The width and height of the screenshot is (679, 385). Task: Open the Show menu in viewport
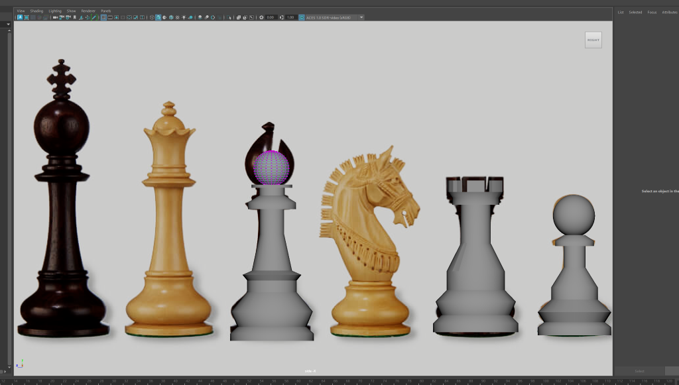coord(71,11)
